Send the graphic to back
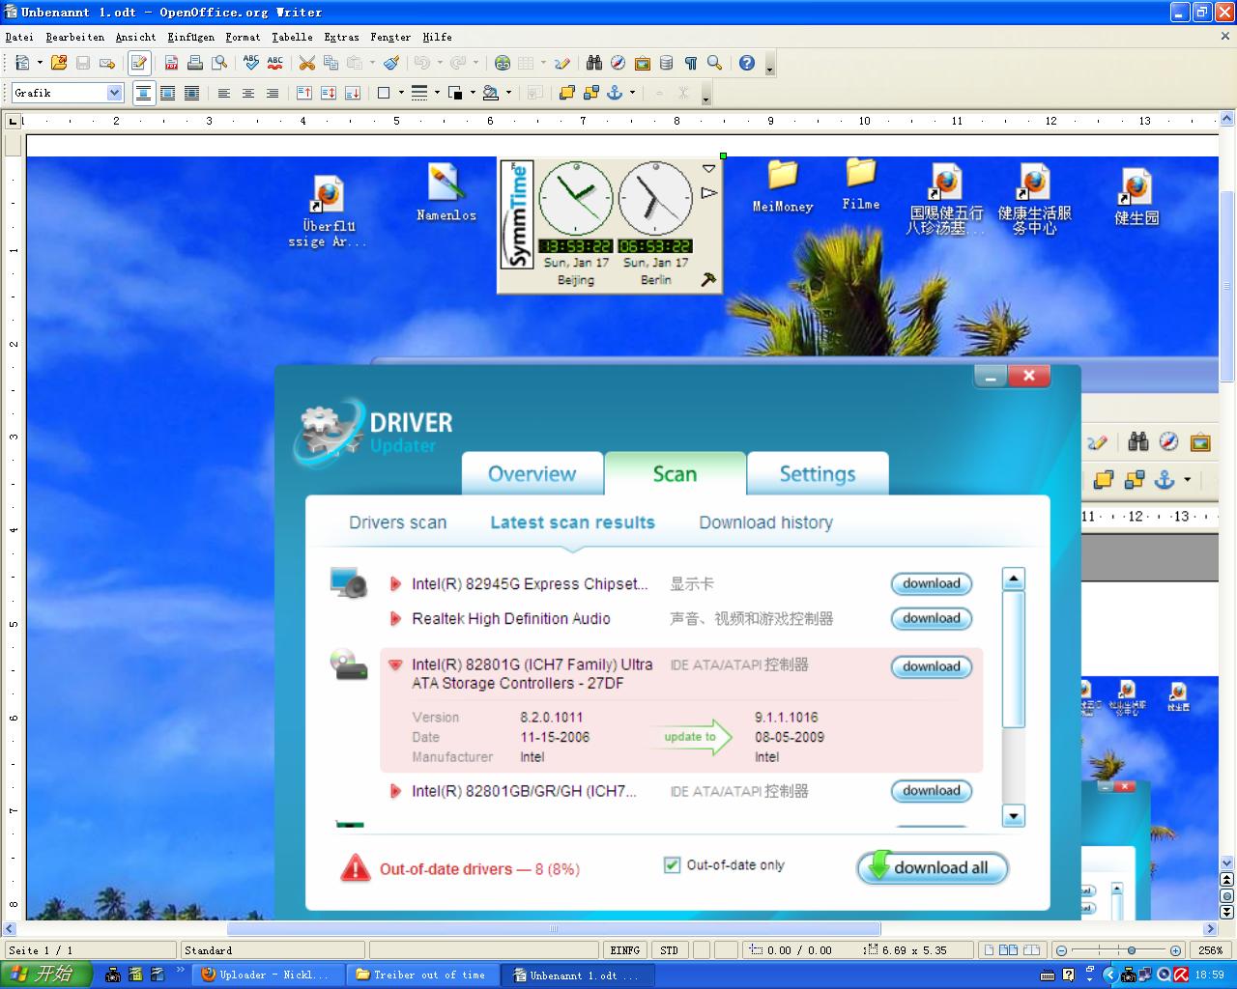This screenshot has width=1237, height=989. pos(591,93)
